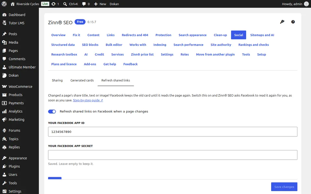
Task: Click the pin icon beside Zinn SEO header
Action: click(282, 22)
